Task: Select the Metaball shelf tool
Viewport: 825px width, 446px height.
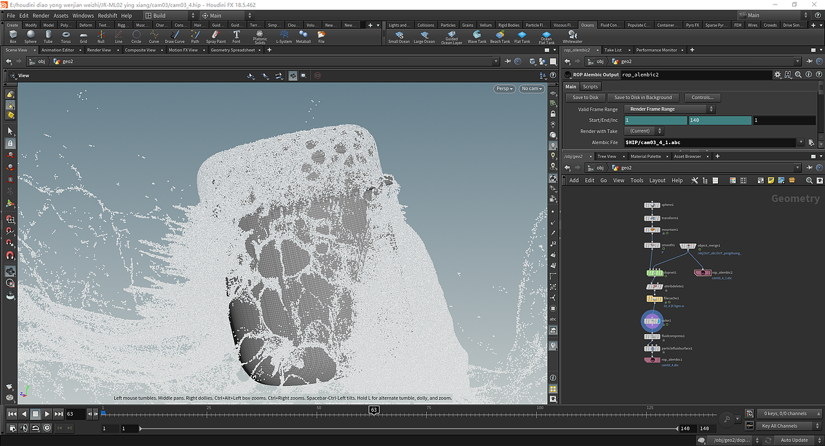Action: point(303,36)
